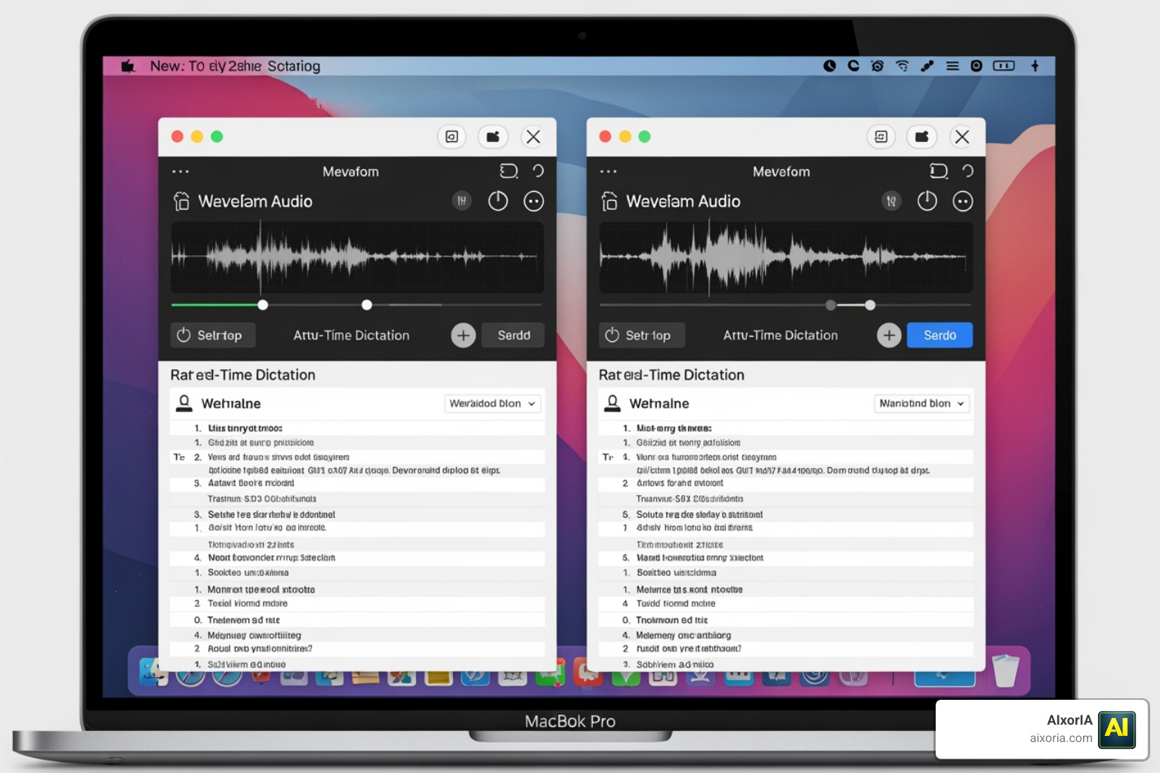Click the capture square icon in right window title bar
This screenshot has height=773, width=1160.
click(881, 137)
